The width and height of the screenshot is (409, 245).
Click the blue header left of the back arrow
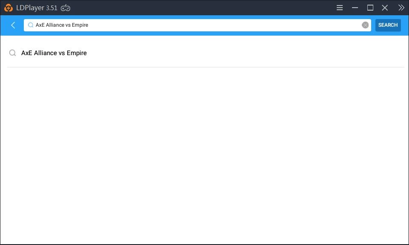coord(4,25)
